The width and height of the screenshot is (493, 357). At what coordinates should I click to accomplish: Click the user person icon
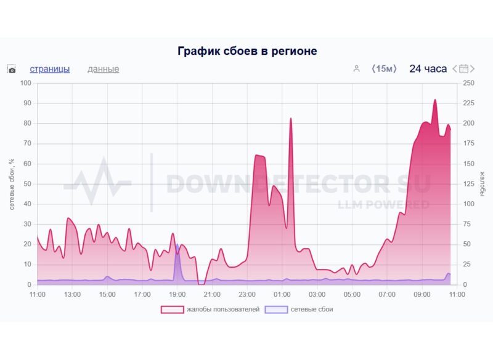click(356, 69)
